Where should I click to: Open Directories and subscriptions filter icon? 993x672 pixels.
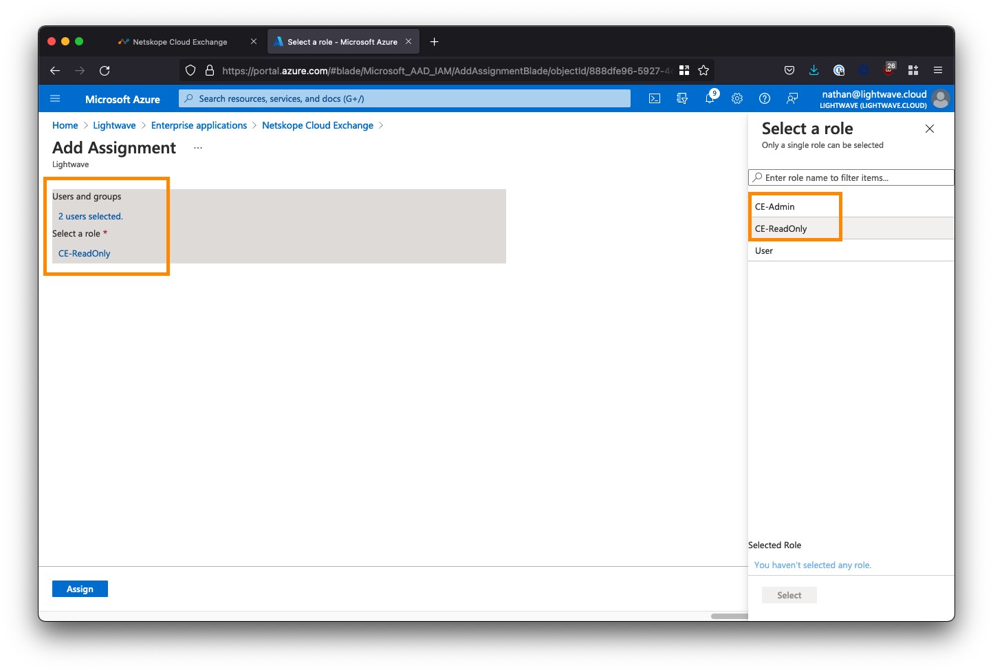point(682,98)
